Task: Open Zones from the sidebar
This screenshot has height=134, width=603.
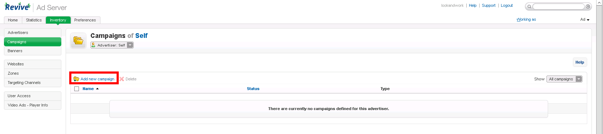Action: [33, 73]
